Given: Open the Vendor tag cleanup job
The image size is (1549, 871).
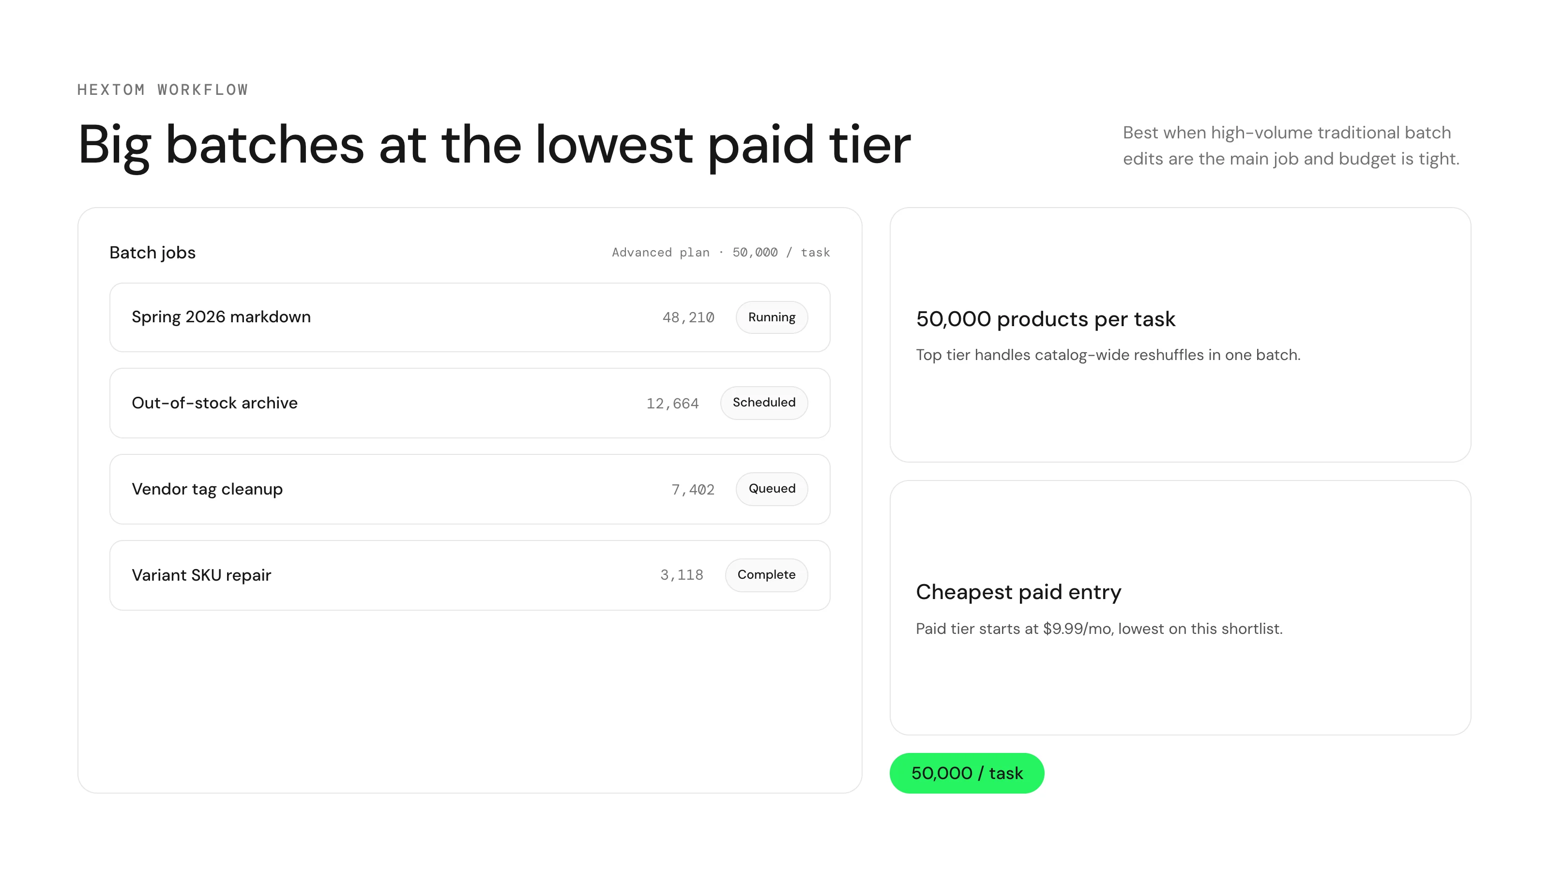Looking at the screenshot, I should pyautogui.click(x=470, y=489).
